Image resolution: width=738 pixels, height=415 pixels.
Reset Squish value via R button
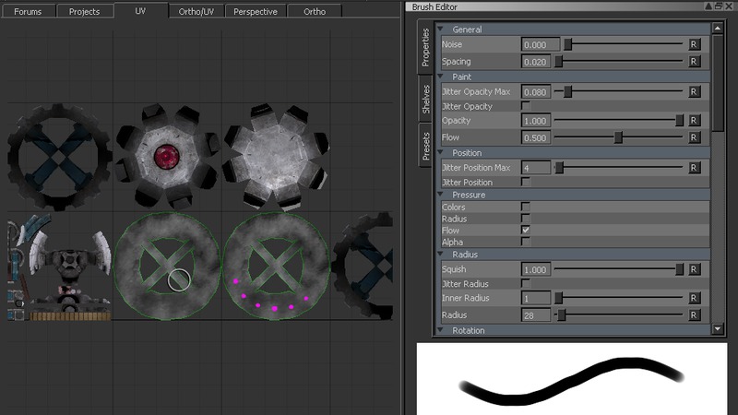(x=694, y=269)
